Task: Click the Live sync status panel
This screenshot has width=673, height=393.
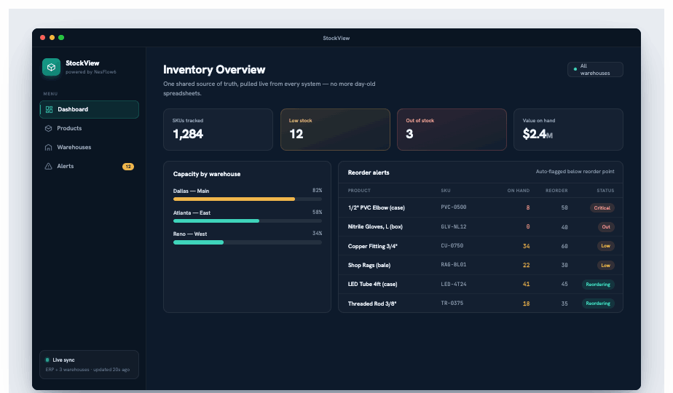Action: [90, 365]
